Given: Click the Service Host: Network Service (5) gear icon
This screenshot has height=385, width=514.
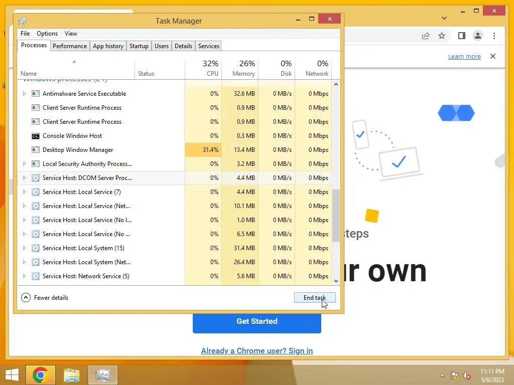Looking at the screenshot, I should pyautogui.click(x=36, y=276).
